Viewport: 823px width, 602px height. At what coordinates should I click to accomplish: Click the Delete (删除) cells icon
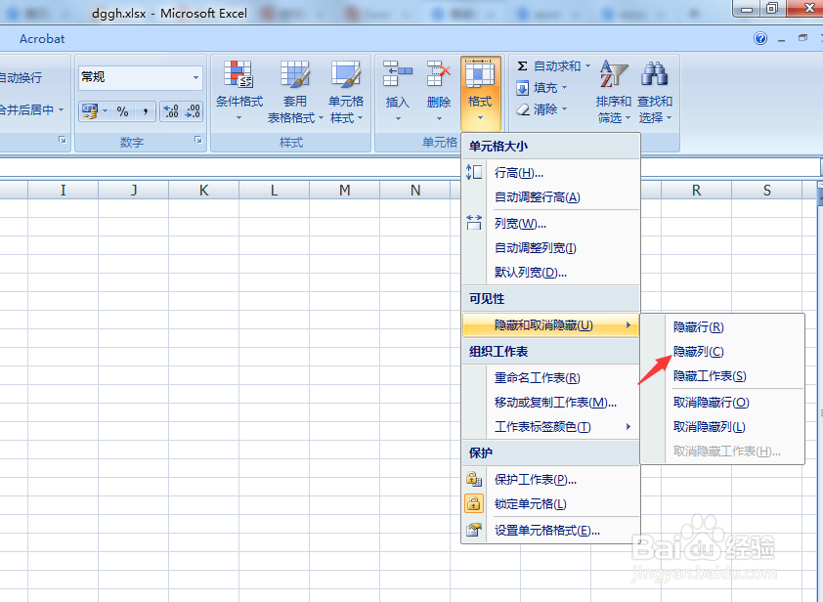tap(439, 73)
